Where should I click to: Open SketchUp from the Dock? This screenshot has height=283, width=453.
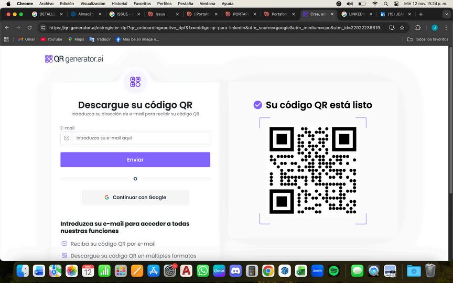pyautogui.click(x=285, y=271)
